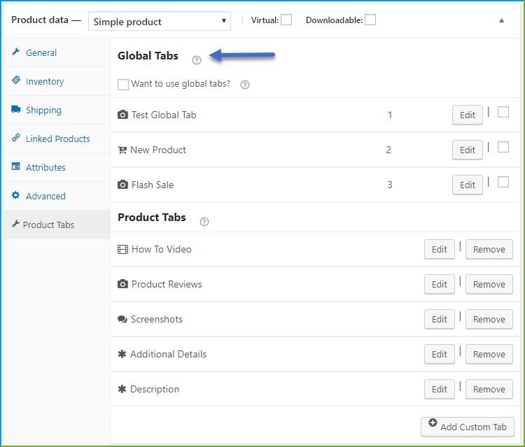Open the General tab
This screenshot has height=447, width=525.
click(57, 52)
